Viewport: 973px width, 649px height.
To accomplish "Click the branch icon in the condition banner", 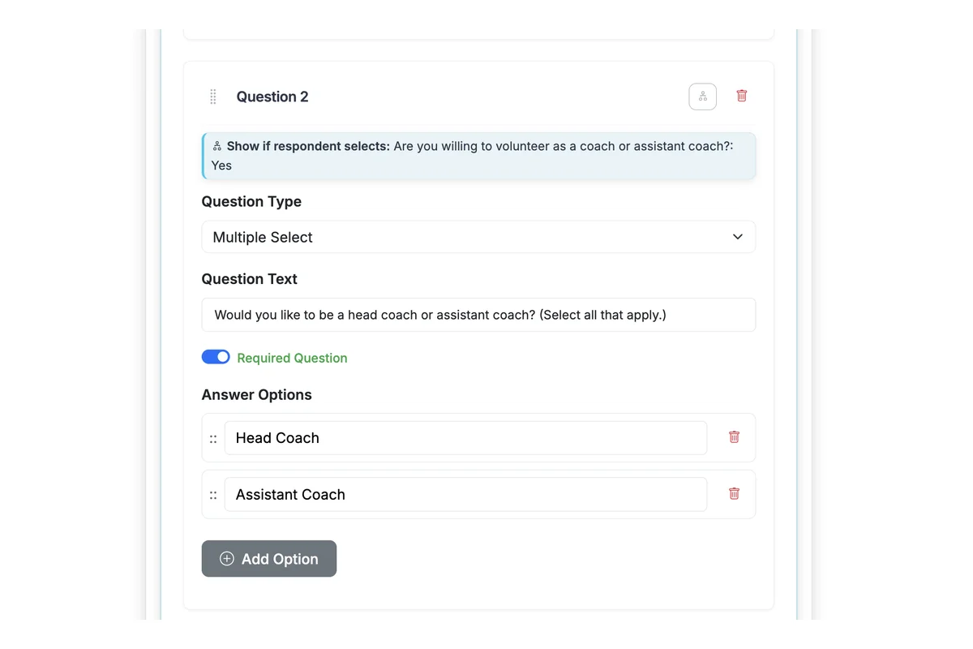I will 216,145.
